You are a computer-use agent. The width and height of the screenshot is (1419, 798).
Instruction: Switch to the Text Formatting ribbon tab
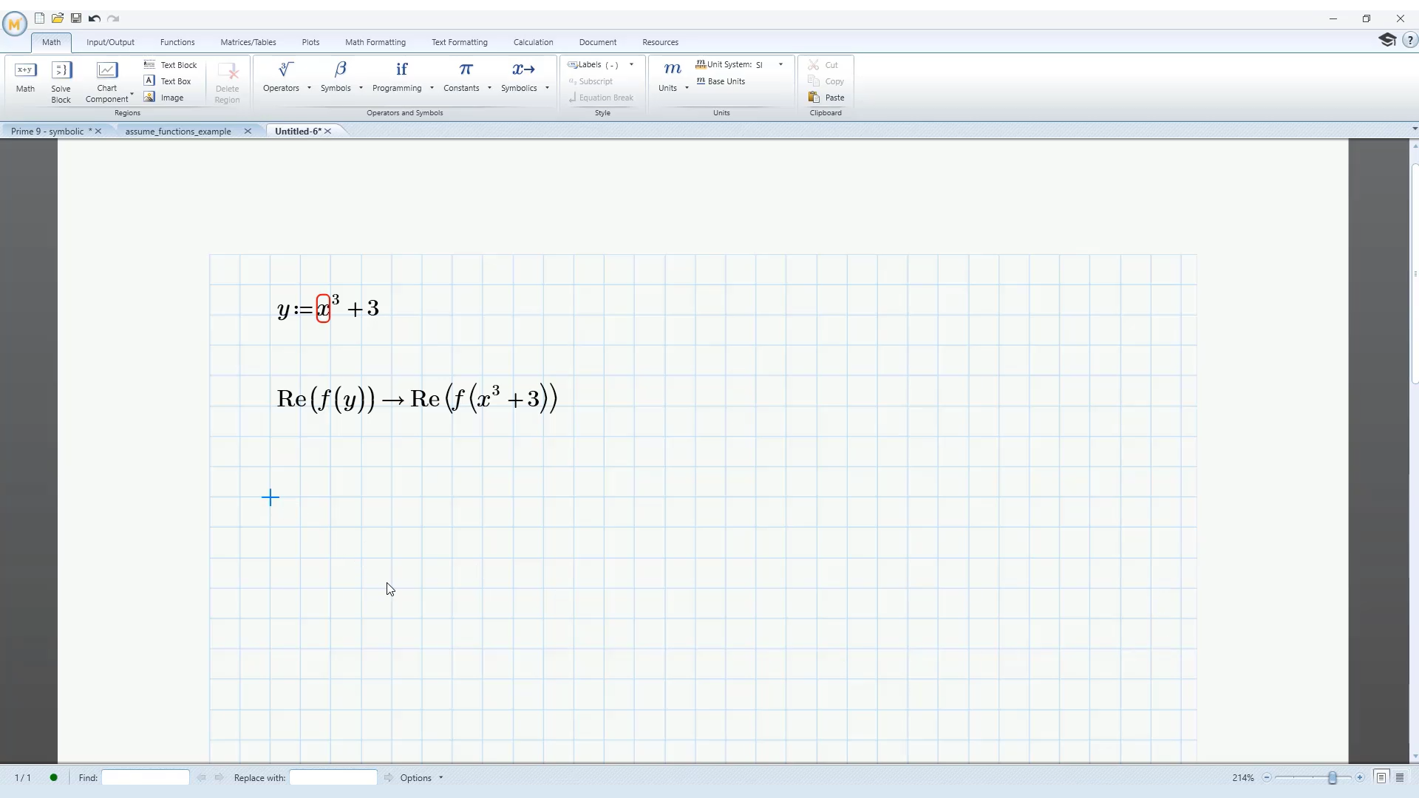pos(460,42)
